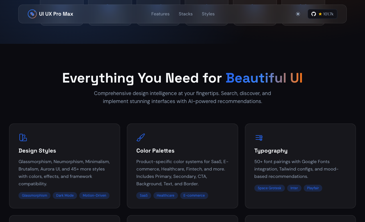Select the Inter font tag
This screenshot has width=365, height=222.
click(294, 188)
